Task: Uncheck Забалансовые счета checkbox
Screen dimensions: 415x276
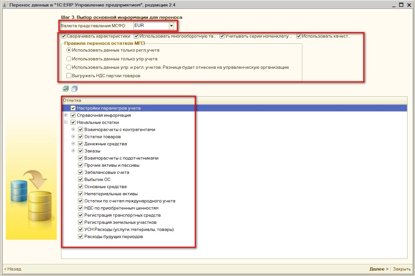Action: point(81,172)
